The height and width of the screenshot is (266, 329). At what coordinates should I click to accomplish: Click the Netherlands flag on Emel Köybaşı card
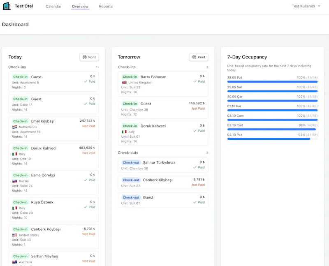[x=15, y=127]
